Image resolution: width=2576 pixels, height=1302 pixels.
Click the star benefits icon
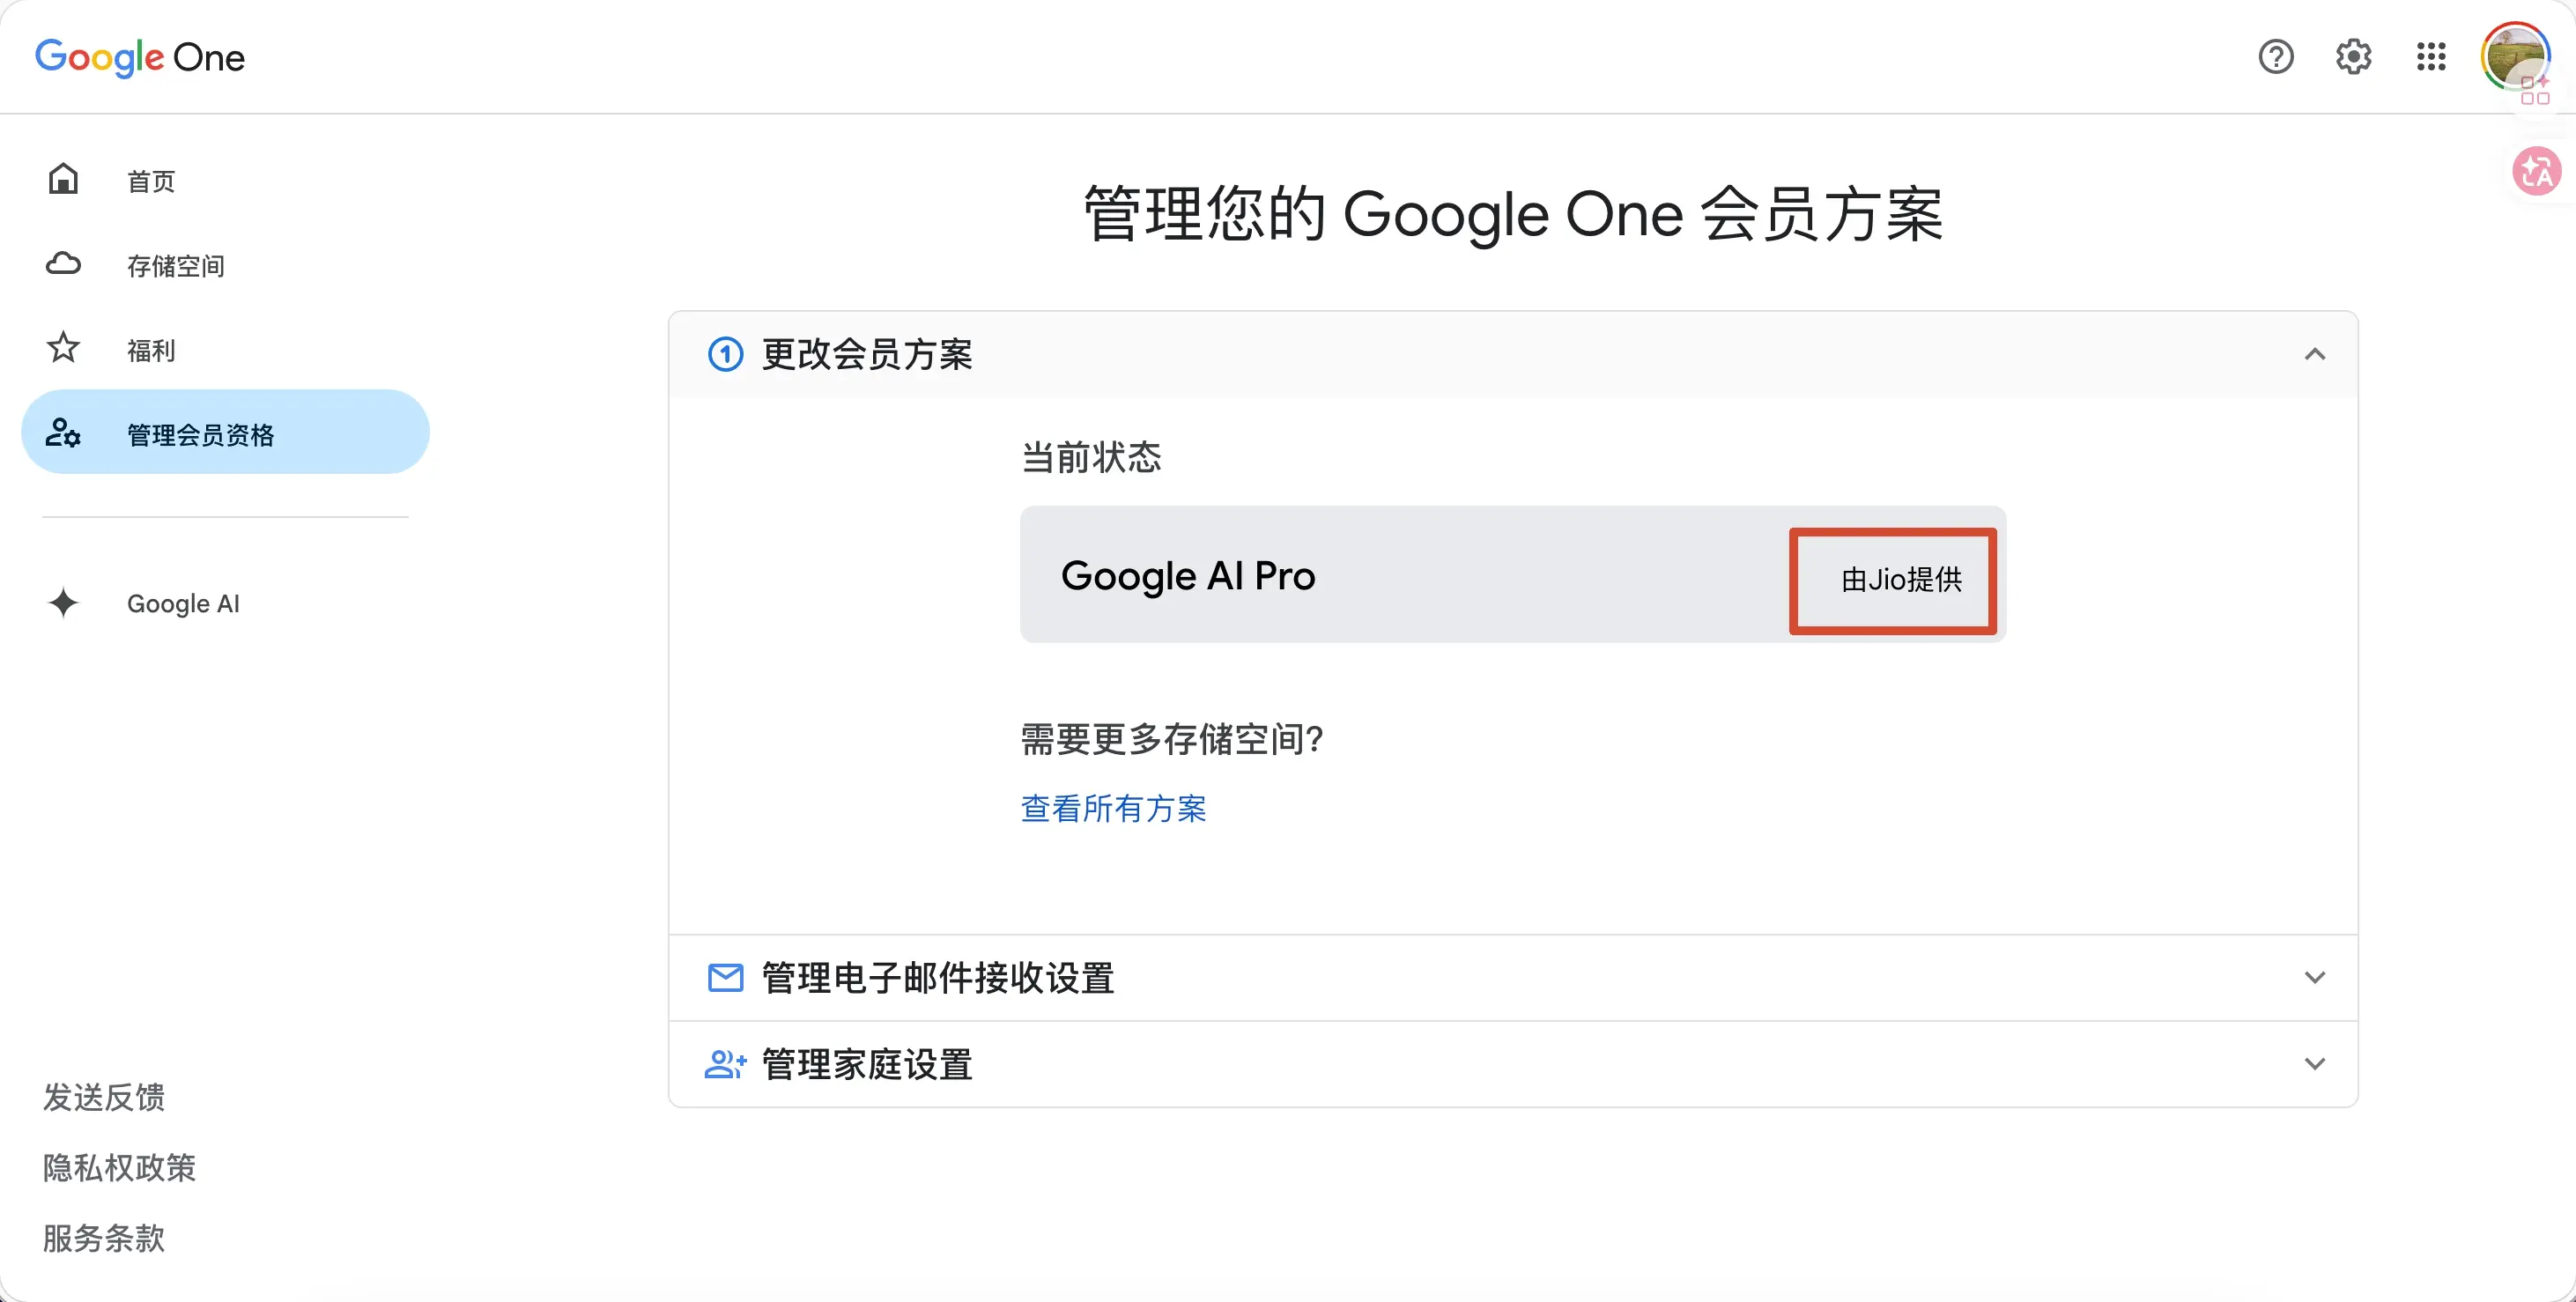[63, 348]
